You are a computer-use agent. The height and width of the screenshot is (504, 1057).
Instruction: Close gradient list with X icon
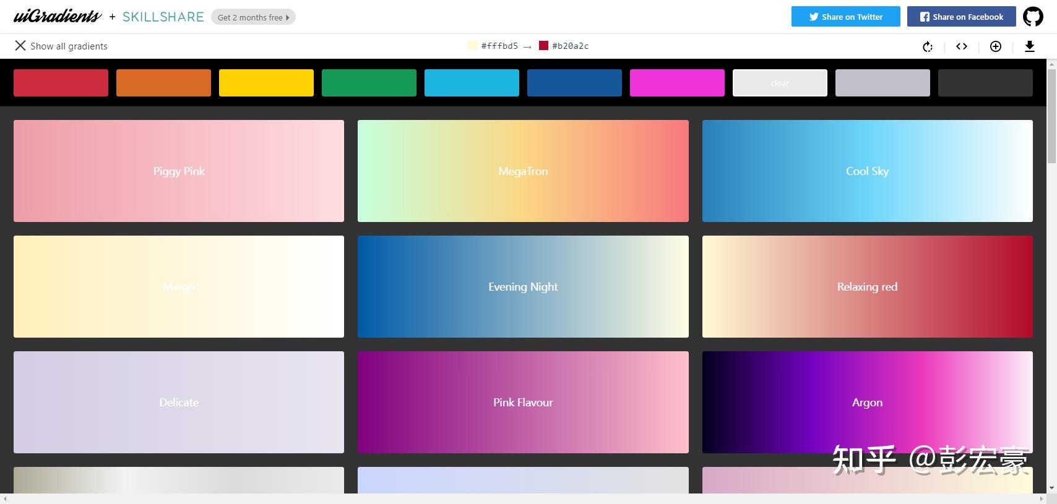tap(20, 46)
